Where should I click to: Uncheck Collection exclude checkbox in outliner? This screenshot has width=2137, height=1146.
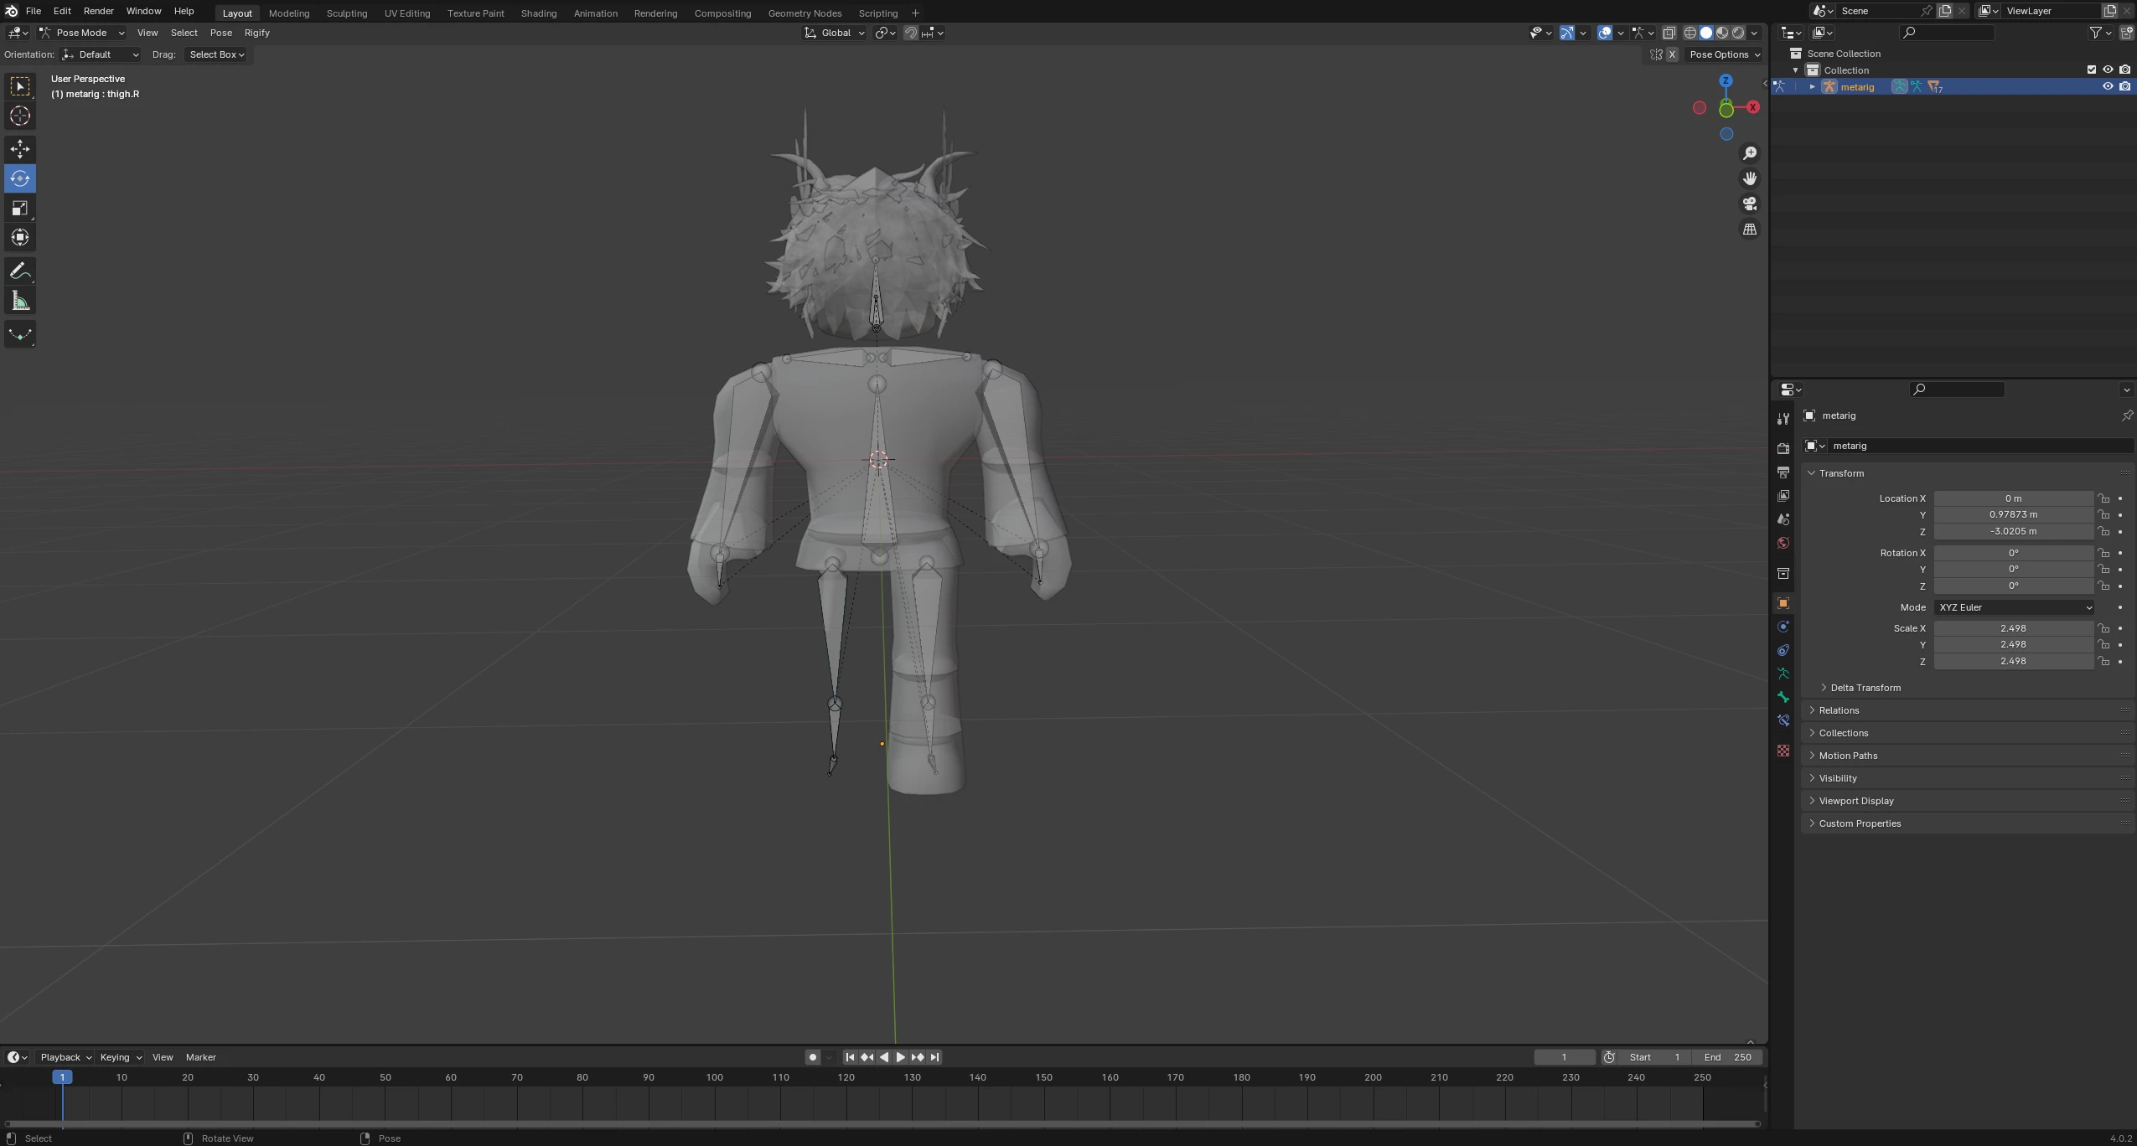click(x=2091, y=70)
